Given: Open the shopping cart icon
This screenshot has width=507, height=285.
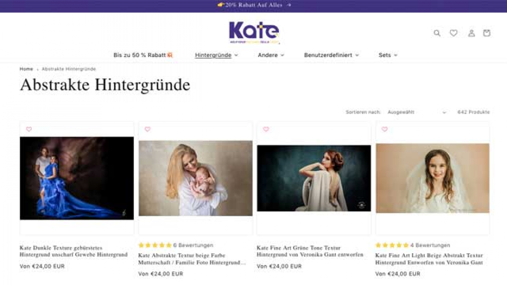Looking at the screenshot, I should [x=487, y=33].
